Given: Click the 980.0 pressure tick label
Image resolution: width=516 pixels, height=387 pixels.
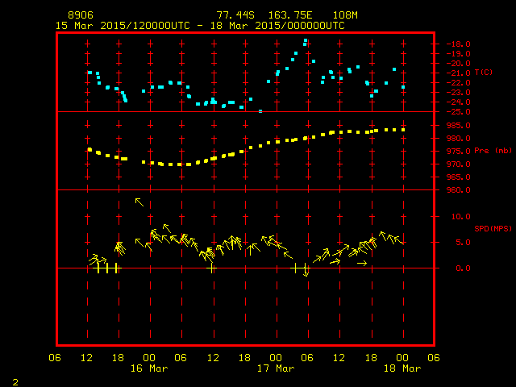Looking at the screenshot, I should point(459,138).
